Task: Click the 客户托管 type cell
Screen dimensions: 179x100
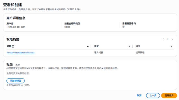Action: pos(99,53)
